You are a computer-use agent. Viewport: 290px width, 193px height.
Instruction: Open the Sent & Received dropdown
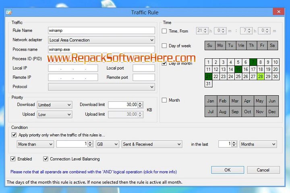click(152, 144)
